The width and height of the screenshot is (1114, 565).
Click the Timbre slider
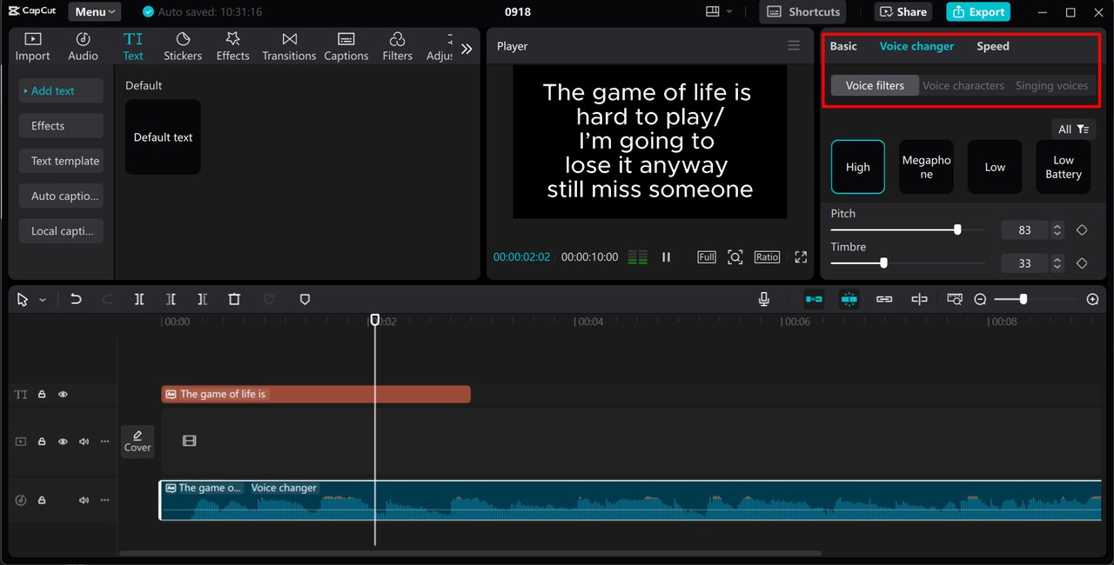pos(908,263)
